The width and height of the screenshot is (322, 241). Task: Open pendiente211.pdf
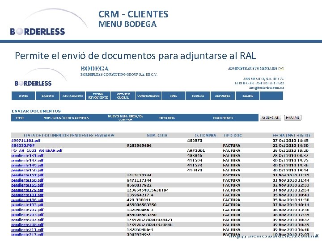pyautogui.click(x=27, y=229)
